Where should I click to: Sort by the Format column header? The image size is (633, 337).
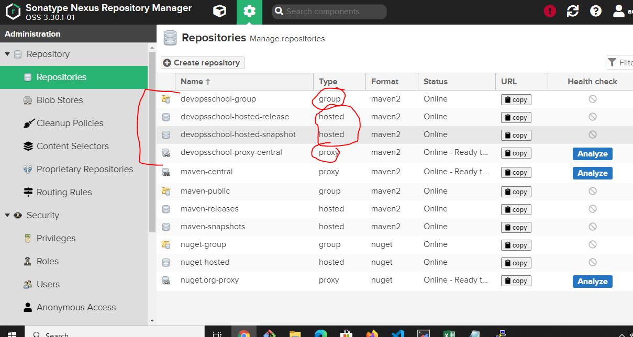[x=392, y=82]
